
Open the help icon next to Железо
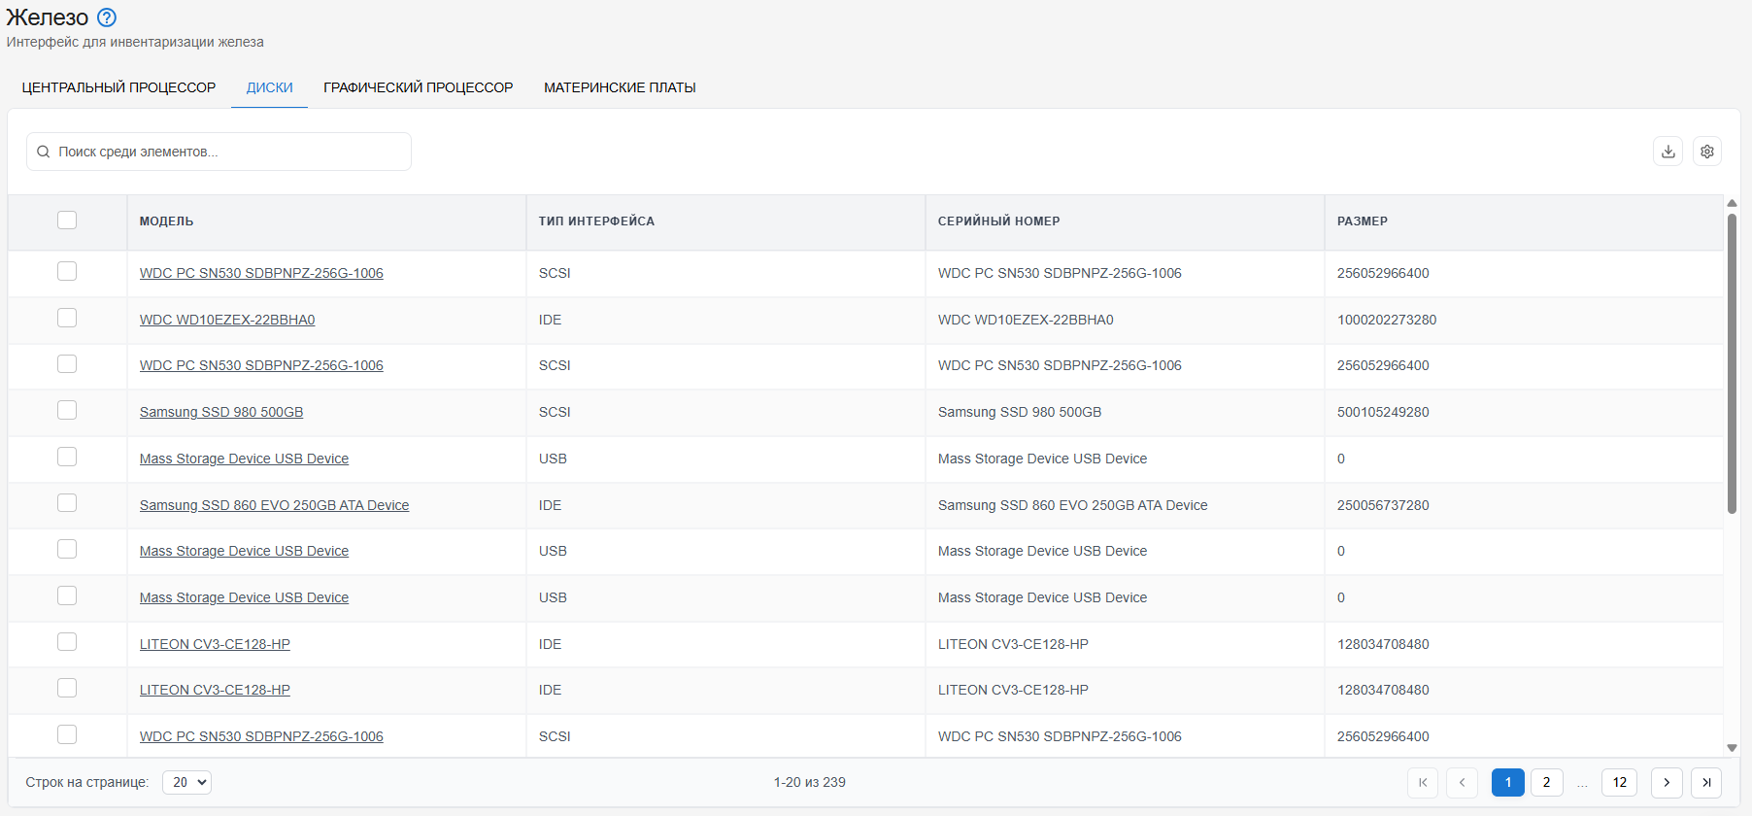(107, 17)
